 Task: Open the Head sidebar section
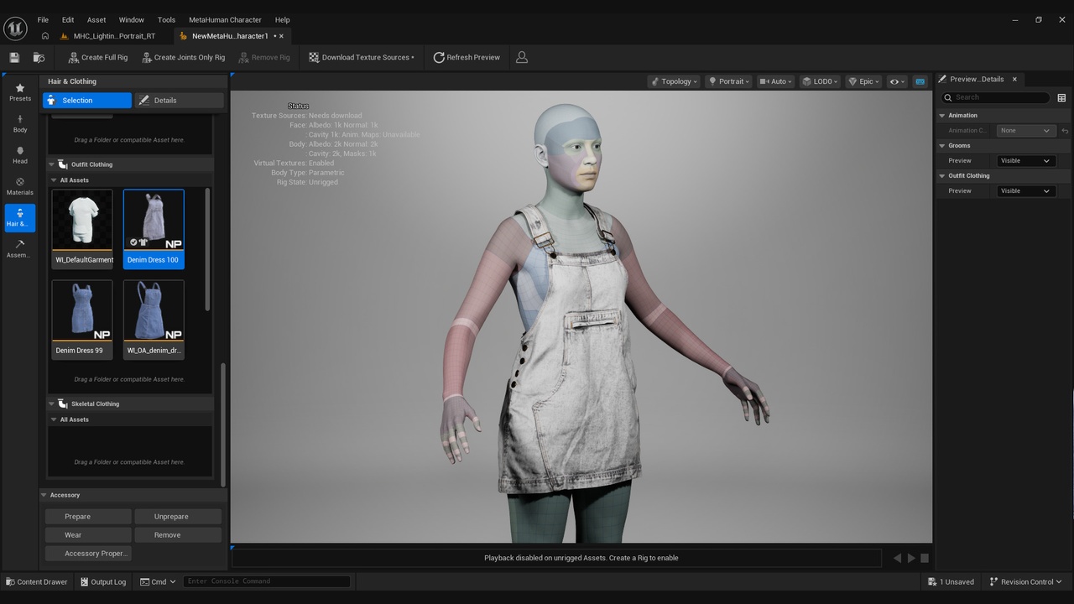pyautogui.click(x=20, y=155)
